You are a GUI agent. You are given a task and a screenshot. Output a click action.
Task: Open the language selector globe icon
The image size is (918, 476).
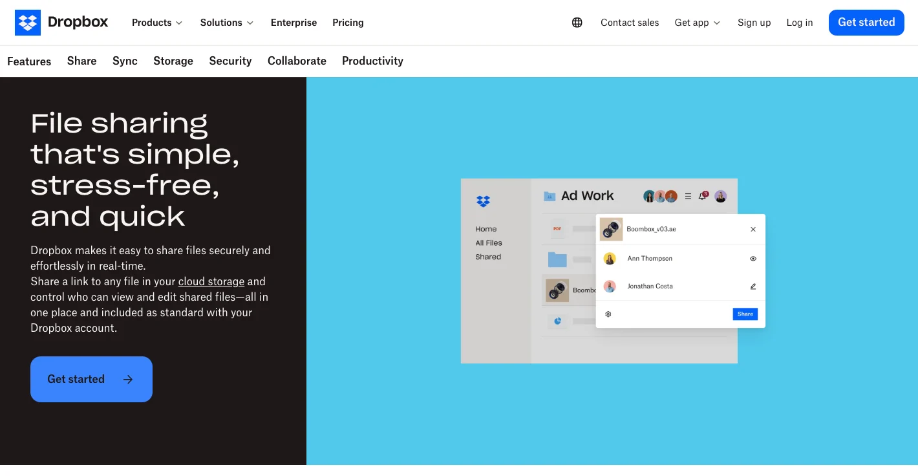click(577, 23)
